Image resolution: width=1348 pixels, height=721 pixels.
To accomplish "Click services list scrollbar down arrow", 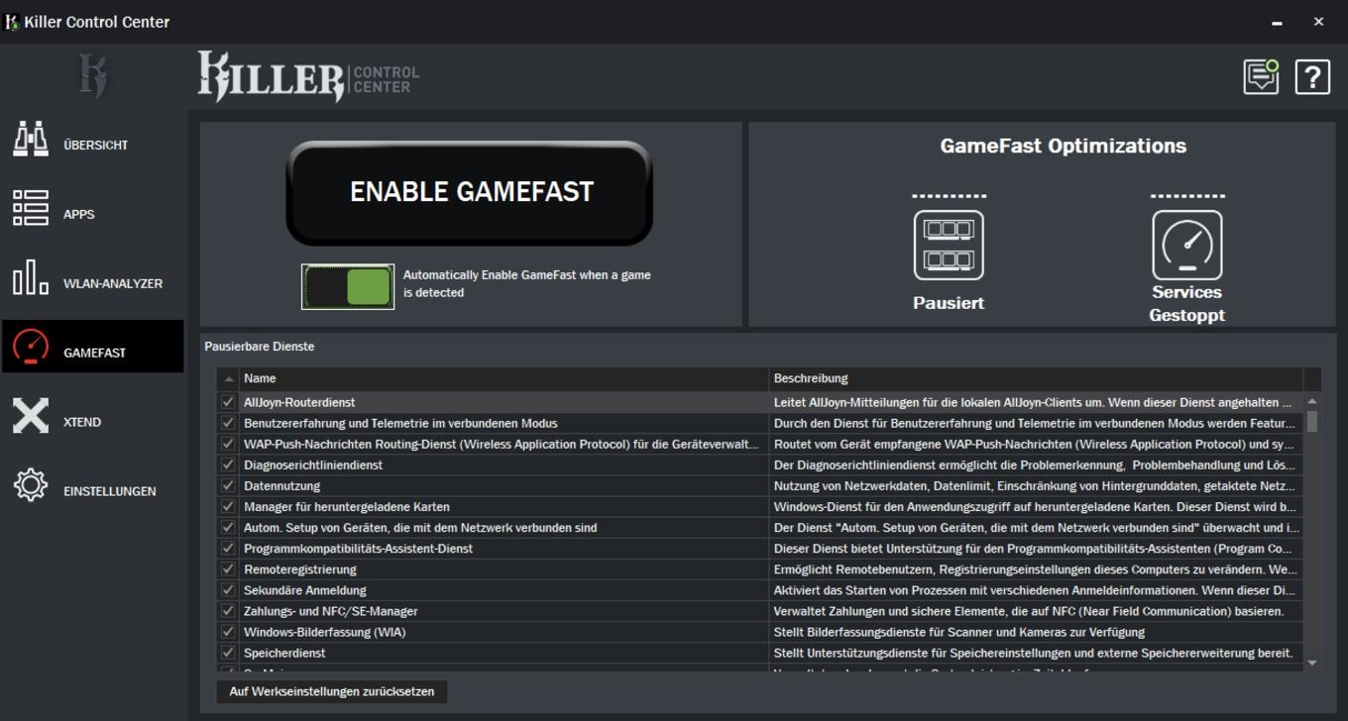I will click(x=1312, y=663).
